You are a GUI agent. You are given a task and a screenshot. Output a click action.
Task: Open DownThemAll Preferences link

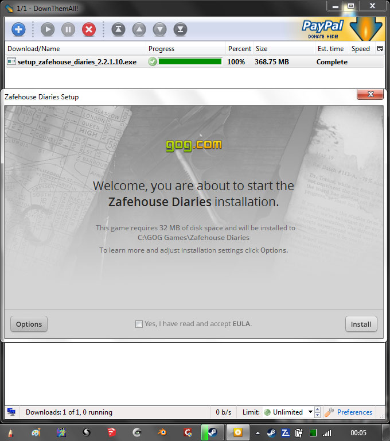(x=354, y=412)
